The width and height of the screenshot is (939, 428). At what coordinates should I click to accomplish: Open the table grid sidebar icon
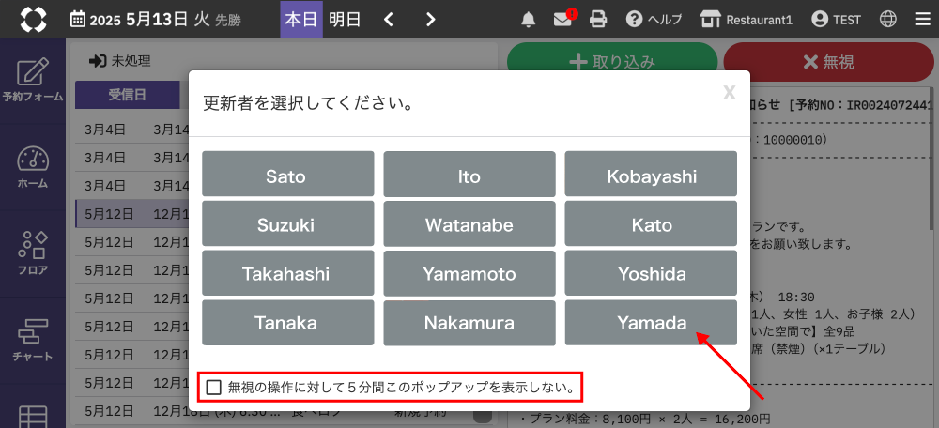point(33,417)
